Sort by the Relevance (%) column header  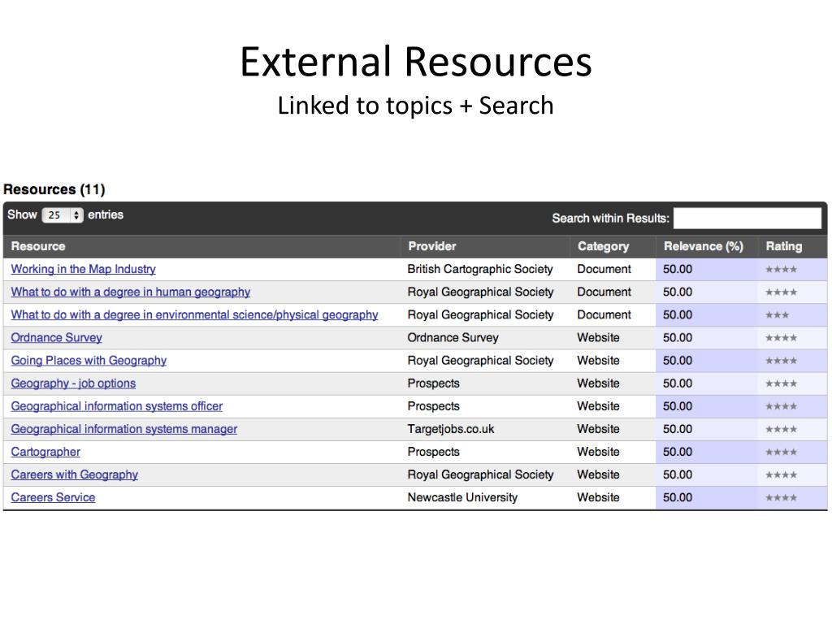click(703, 246)
